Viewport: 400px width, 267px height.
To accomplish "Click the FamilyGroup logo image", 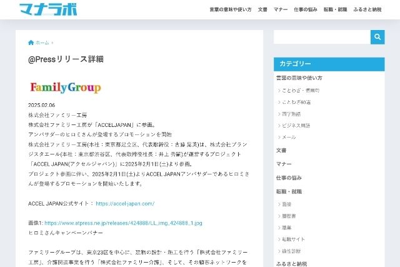I will coord(66,88).
